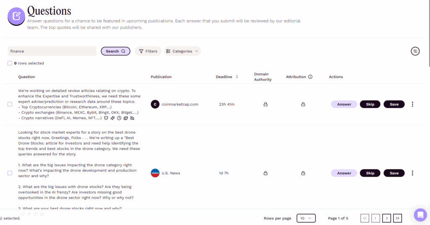Open the Categories dropdown
Viewport: 430px width, 225px height.
coord(182,51)
